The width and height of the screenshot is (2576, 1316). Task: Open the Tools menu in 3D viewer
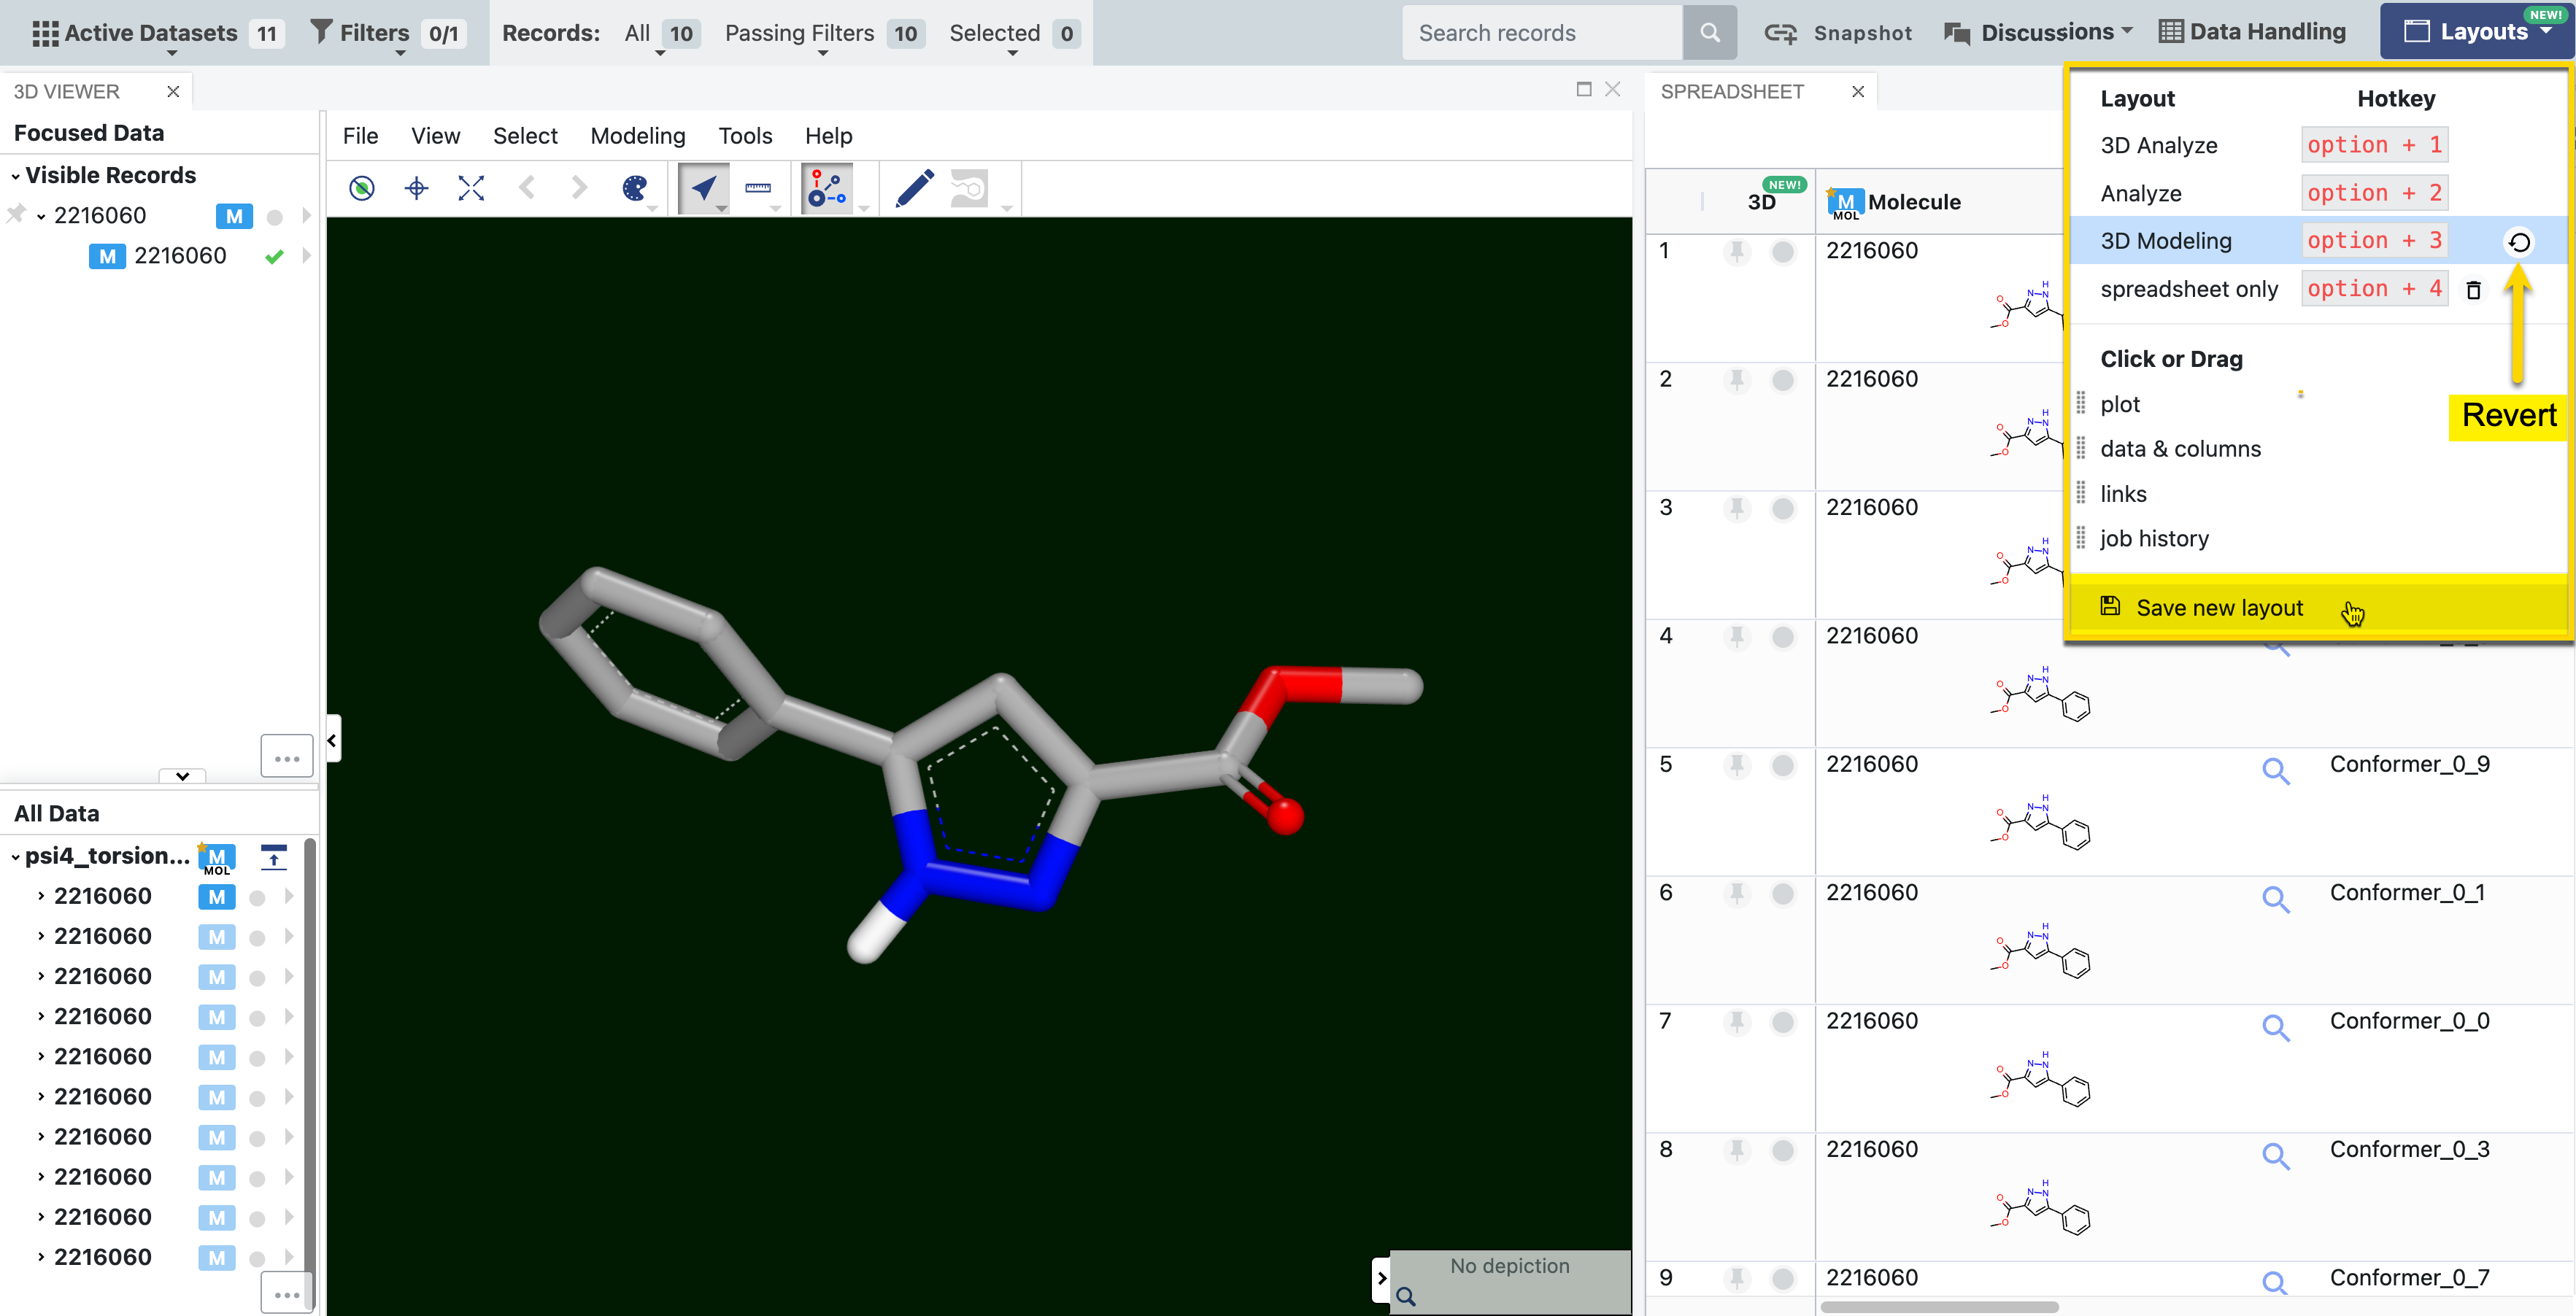(x=745, y=136)
